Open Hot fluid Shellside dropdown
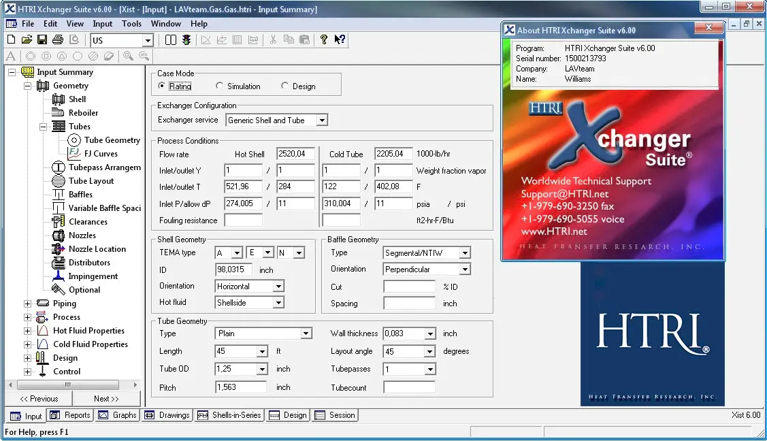767x441 pixels. (x=278, y=303)
